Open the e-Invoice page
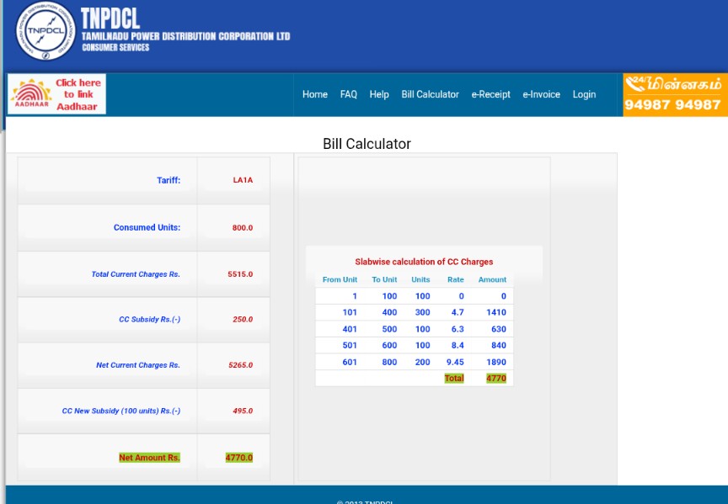 click(x=541, y=94)
